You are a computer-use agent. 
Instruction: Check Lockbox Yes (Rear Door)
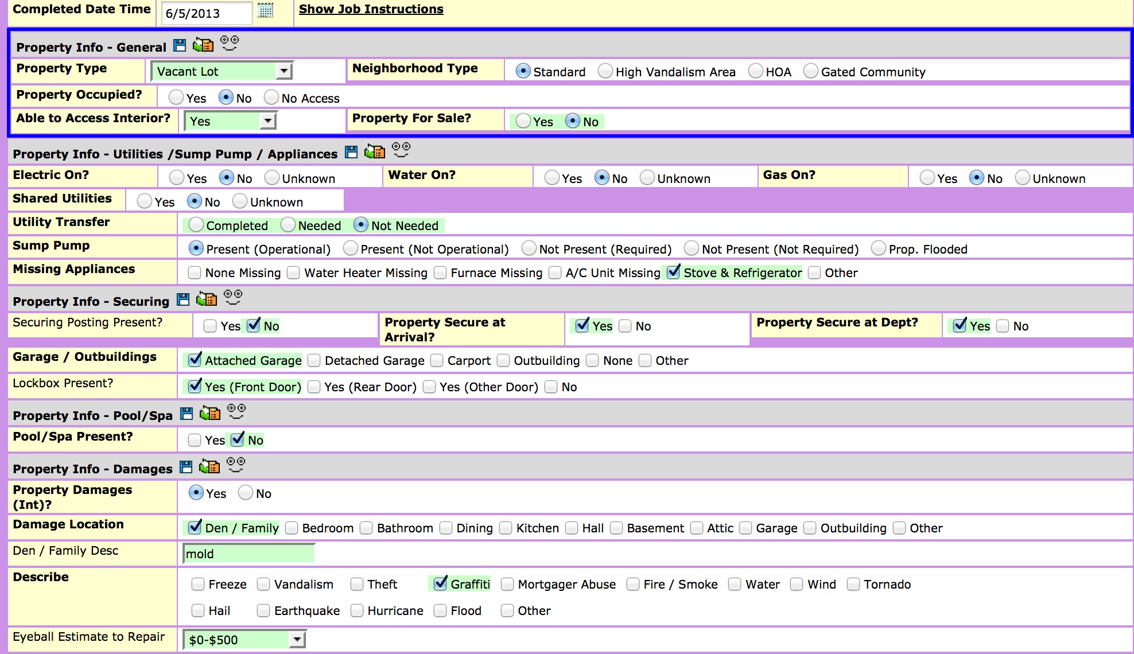(314, 387)
